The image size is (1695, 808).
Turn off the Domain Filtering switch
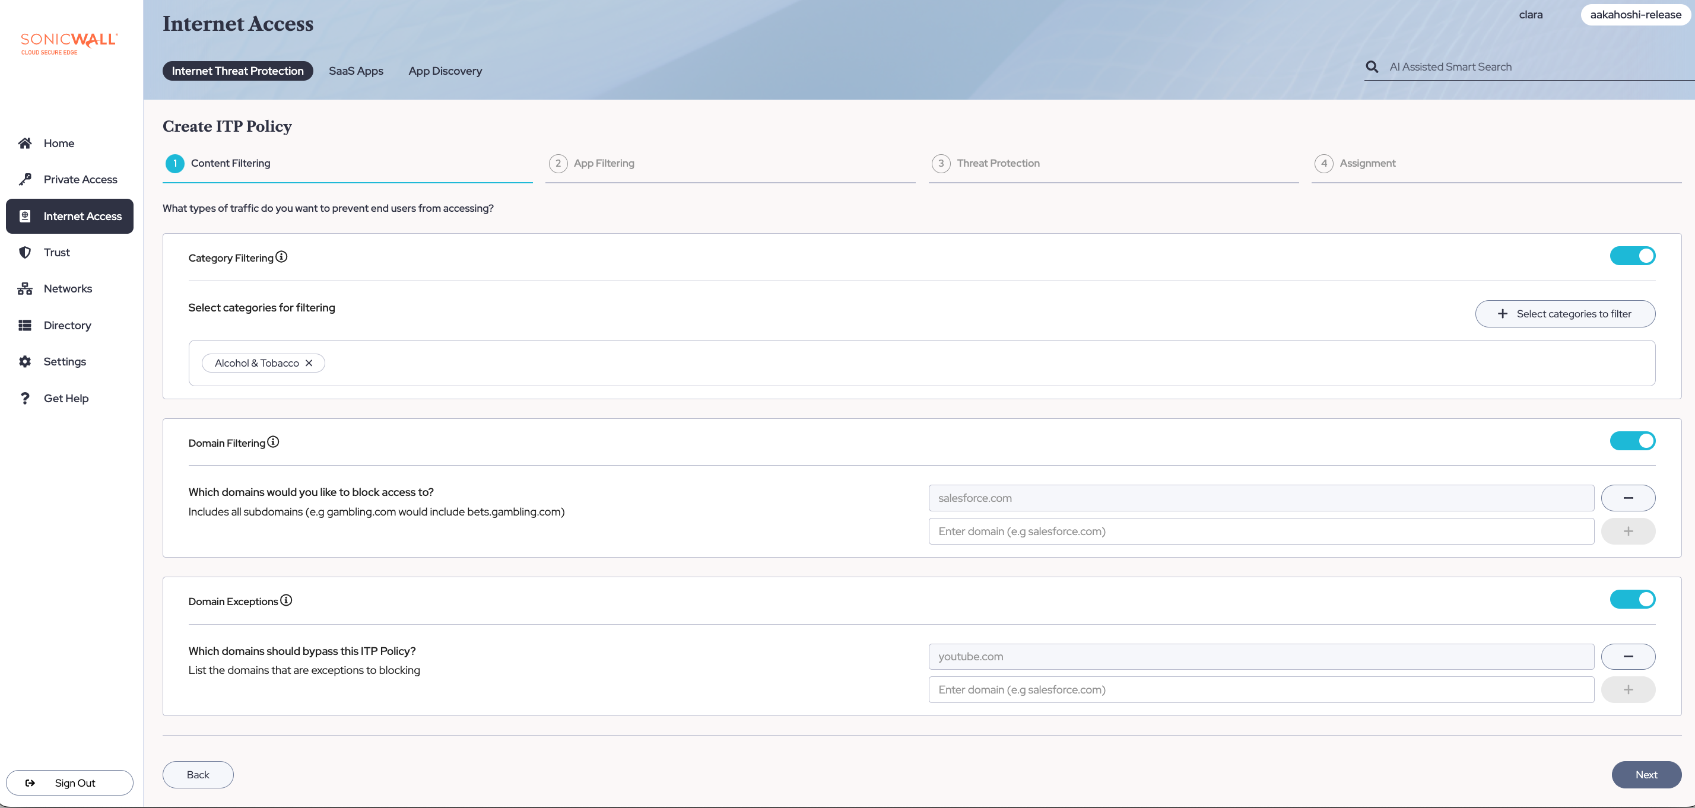click(x=1633, y=441)
